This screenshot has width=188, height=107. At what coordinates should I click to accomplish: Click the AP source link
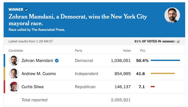click(x=178, y=41)
